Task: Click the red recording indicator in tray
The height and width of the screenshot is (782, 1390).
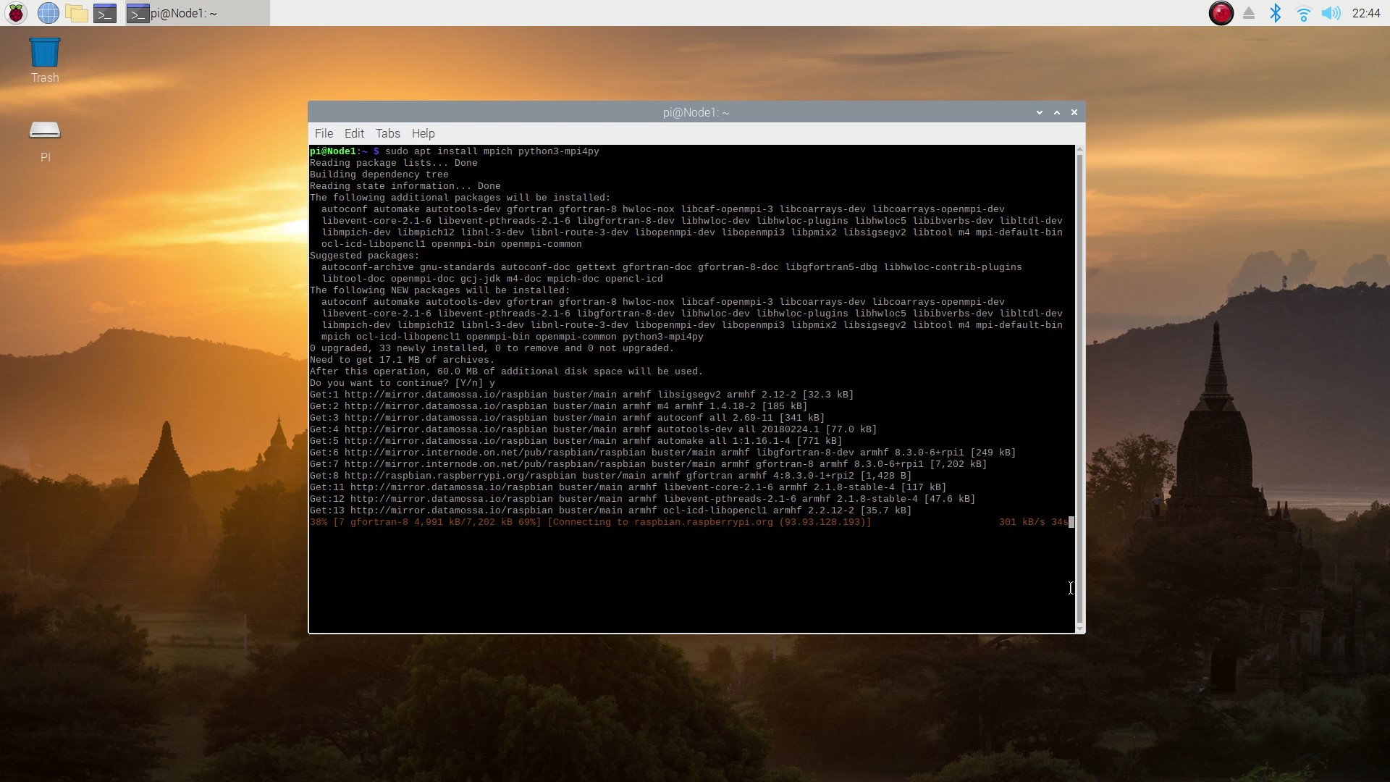Action: 1221,13
